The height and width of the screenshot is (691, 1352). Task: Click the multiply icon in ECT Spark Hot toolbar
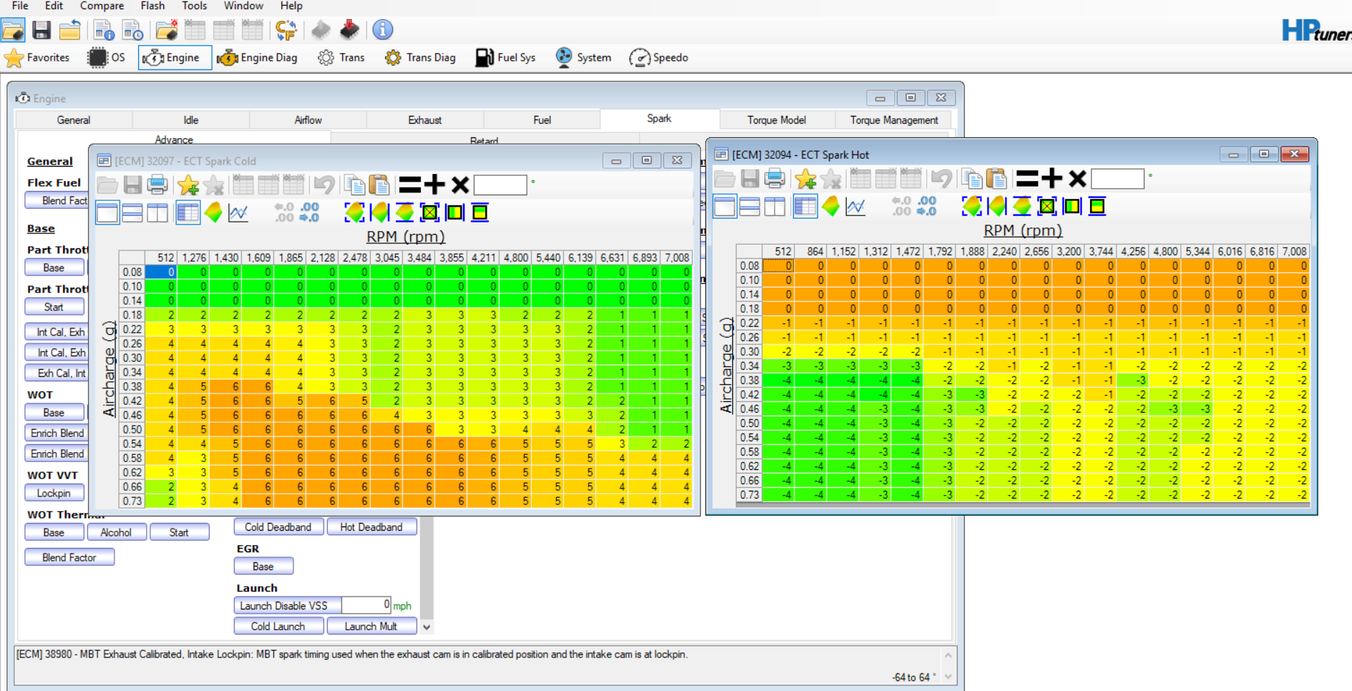1077,178
